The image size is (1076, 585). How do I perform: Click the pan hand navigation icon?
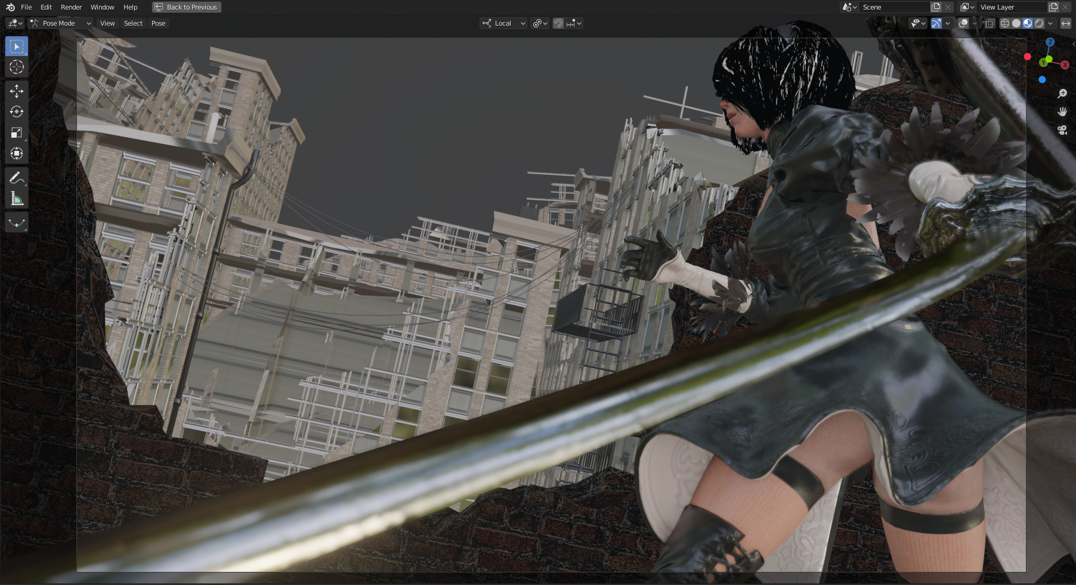[1062, 112]
